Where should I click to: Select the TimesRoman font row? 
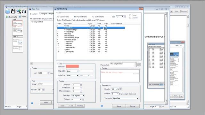point(91,42)
